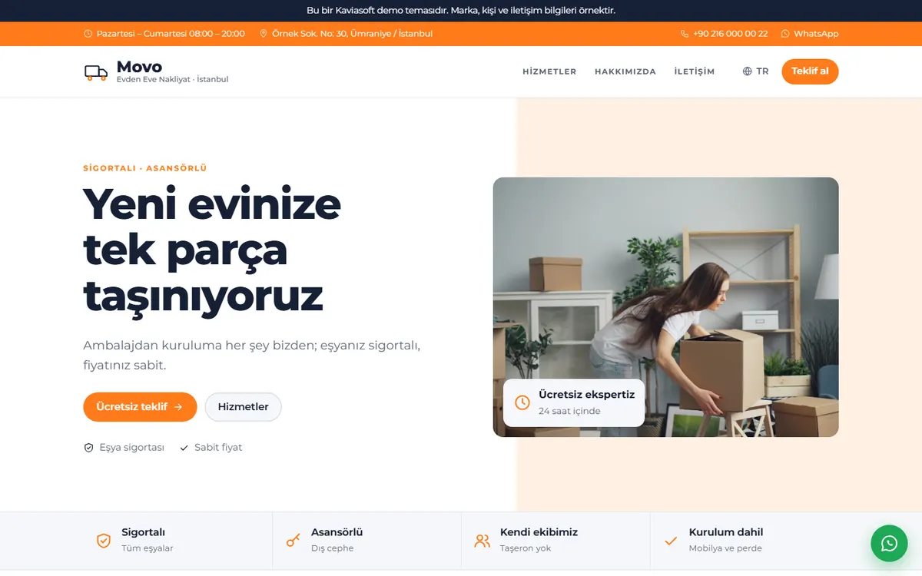Viewport: 922px width, 576px height.
Task: Go to the HAKKIMIZDA page
Action: [625, 71]
